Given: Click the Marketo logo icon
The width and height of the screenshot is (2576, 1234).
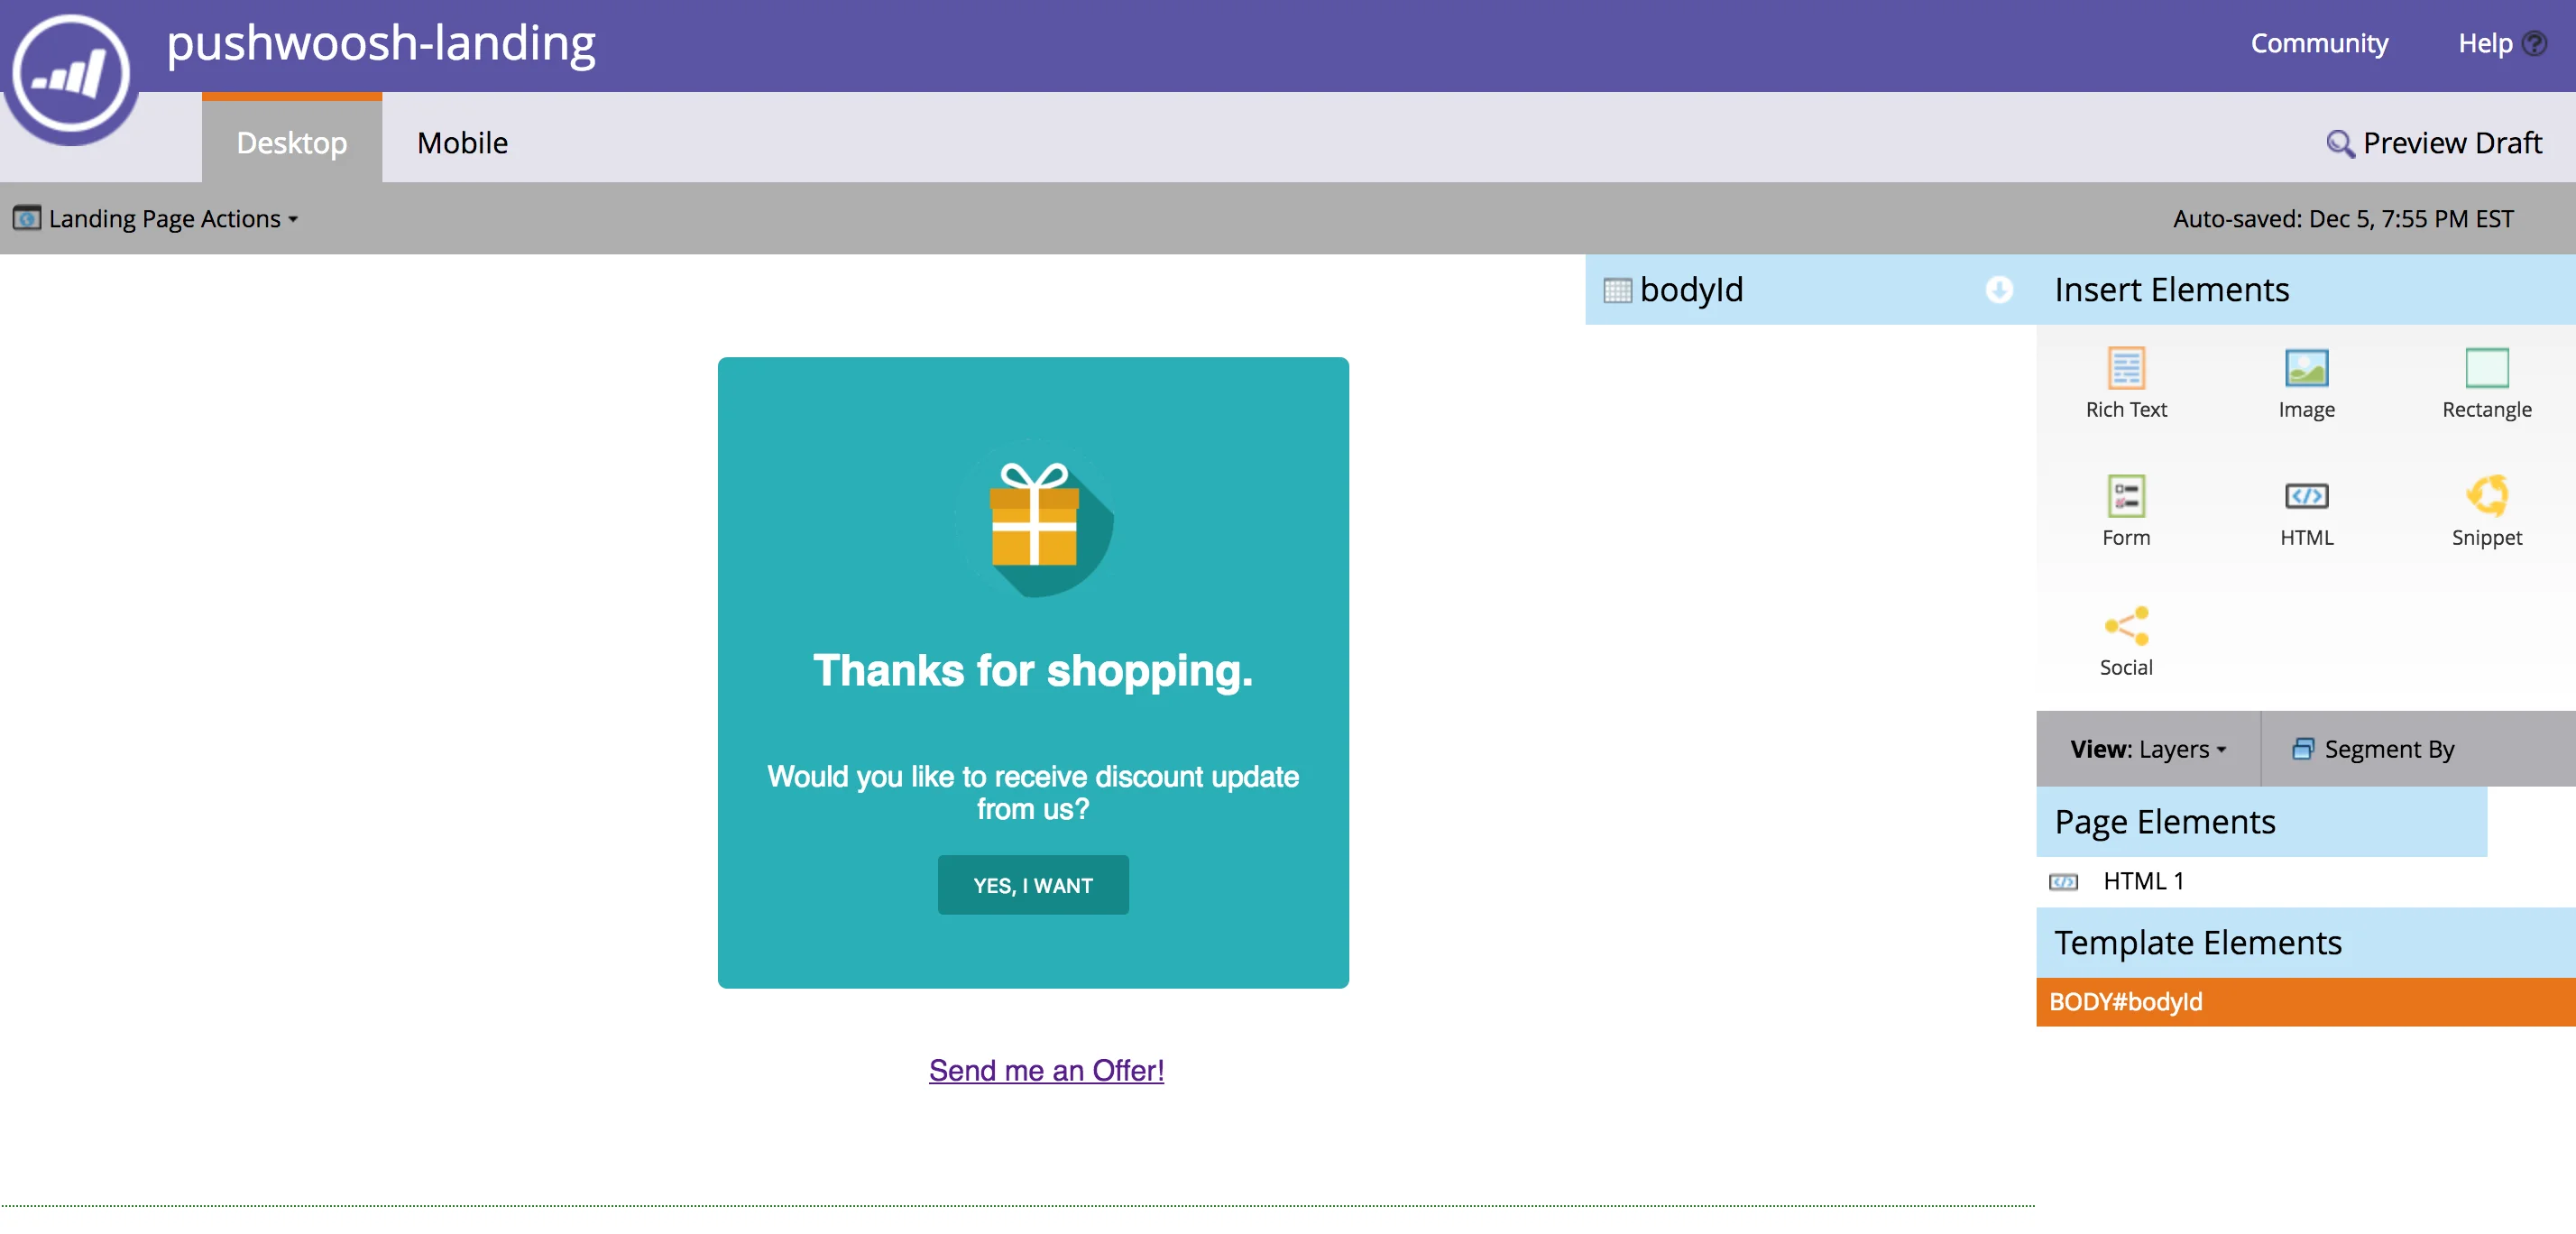Looking at the screenshot, I should (70, 72).
